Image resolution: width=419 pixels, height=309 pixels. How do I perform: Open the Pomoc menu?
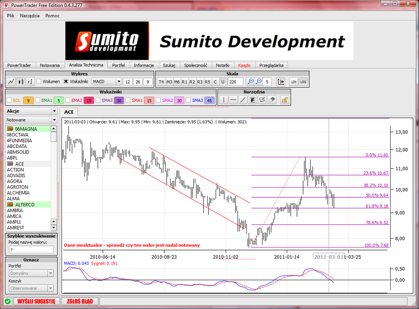tap(52, 16)
